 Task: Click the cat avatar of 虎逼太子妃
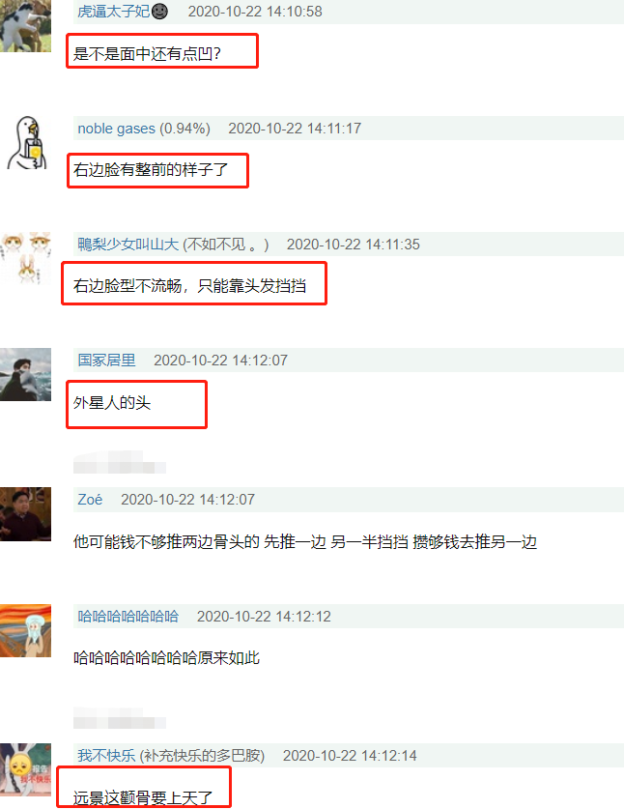click(x=25, y=26)
